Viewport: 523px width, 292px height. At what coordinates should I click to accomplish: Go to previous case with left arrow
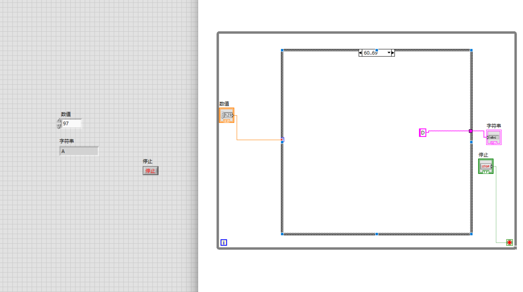point(360,53)
